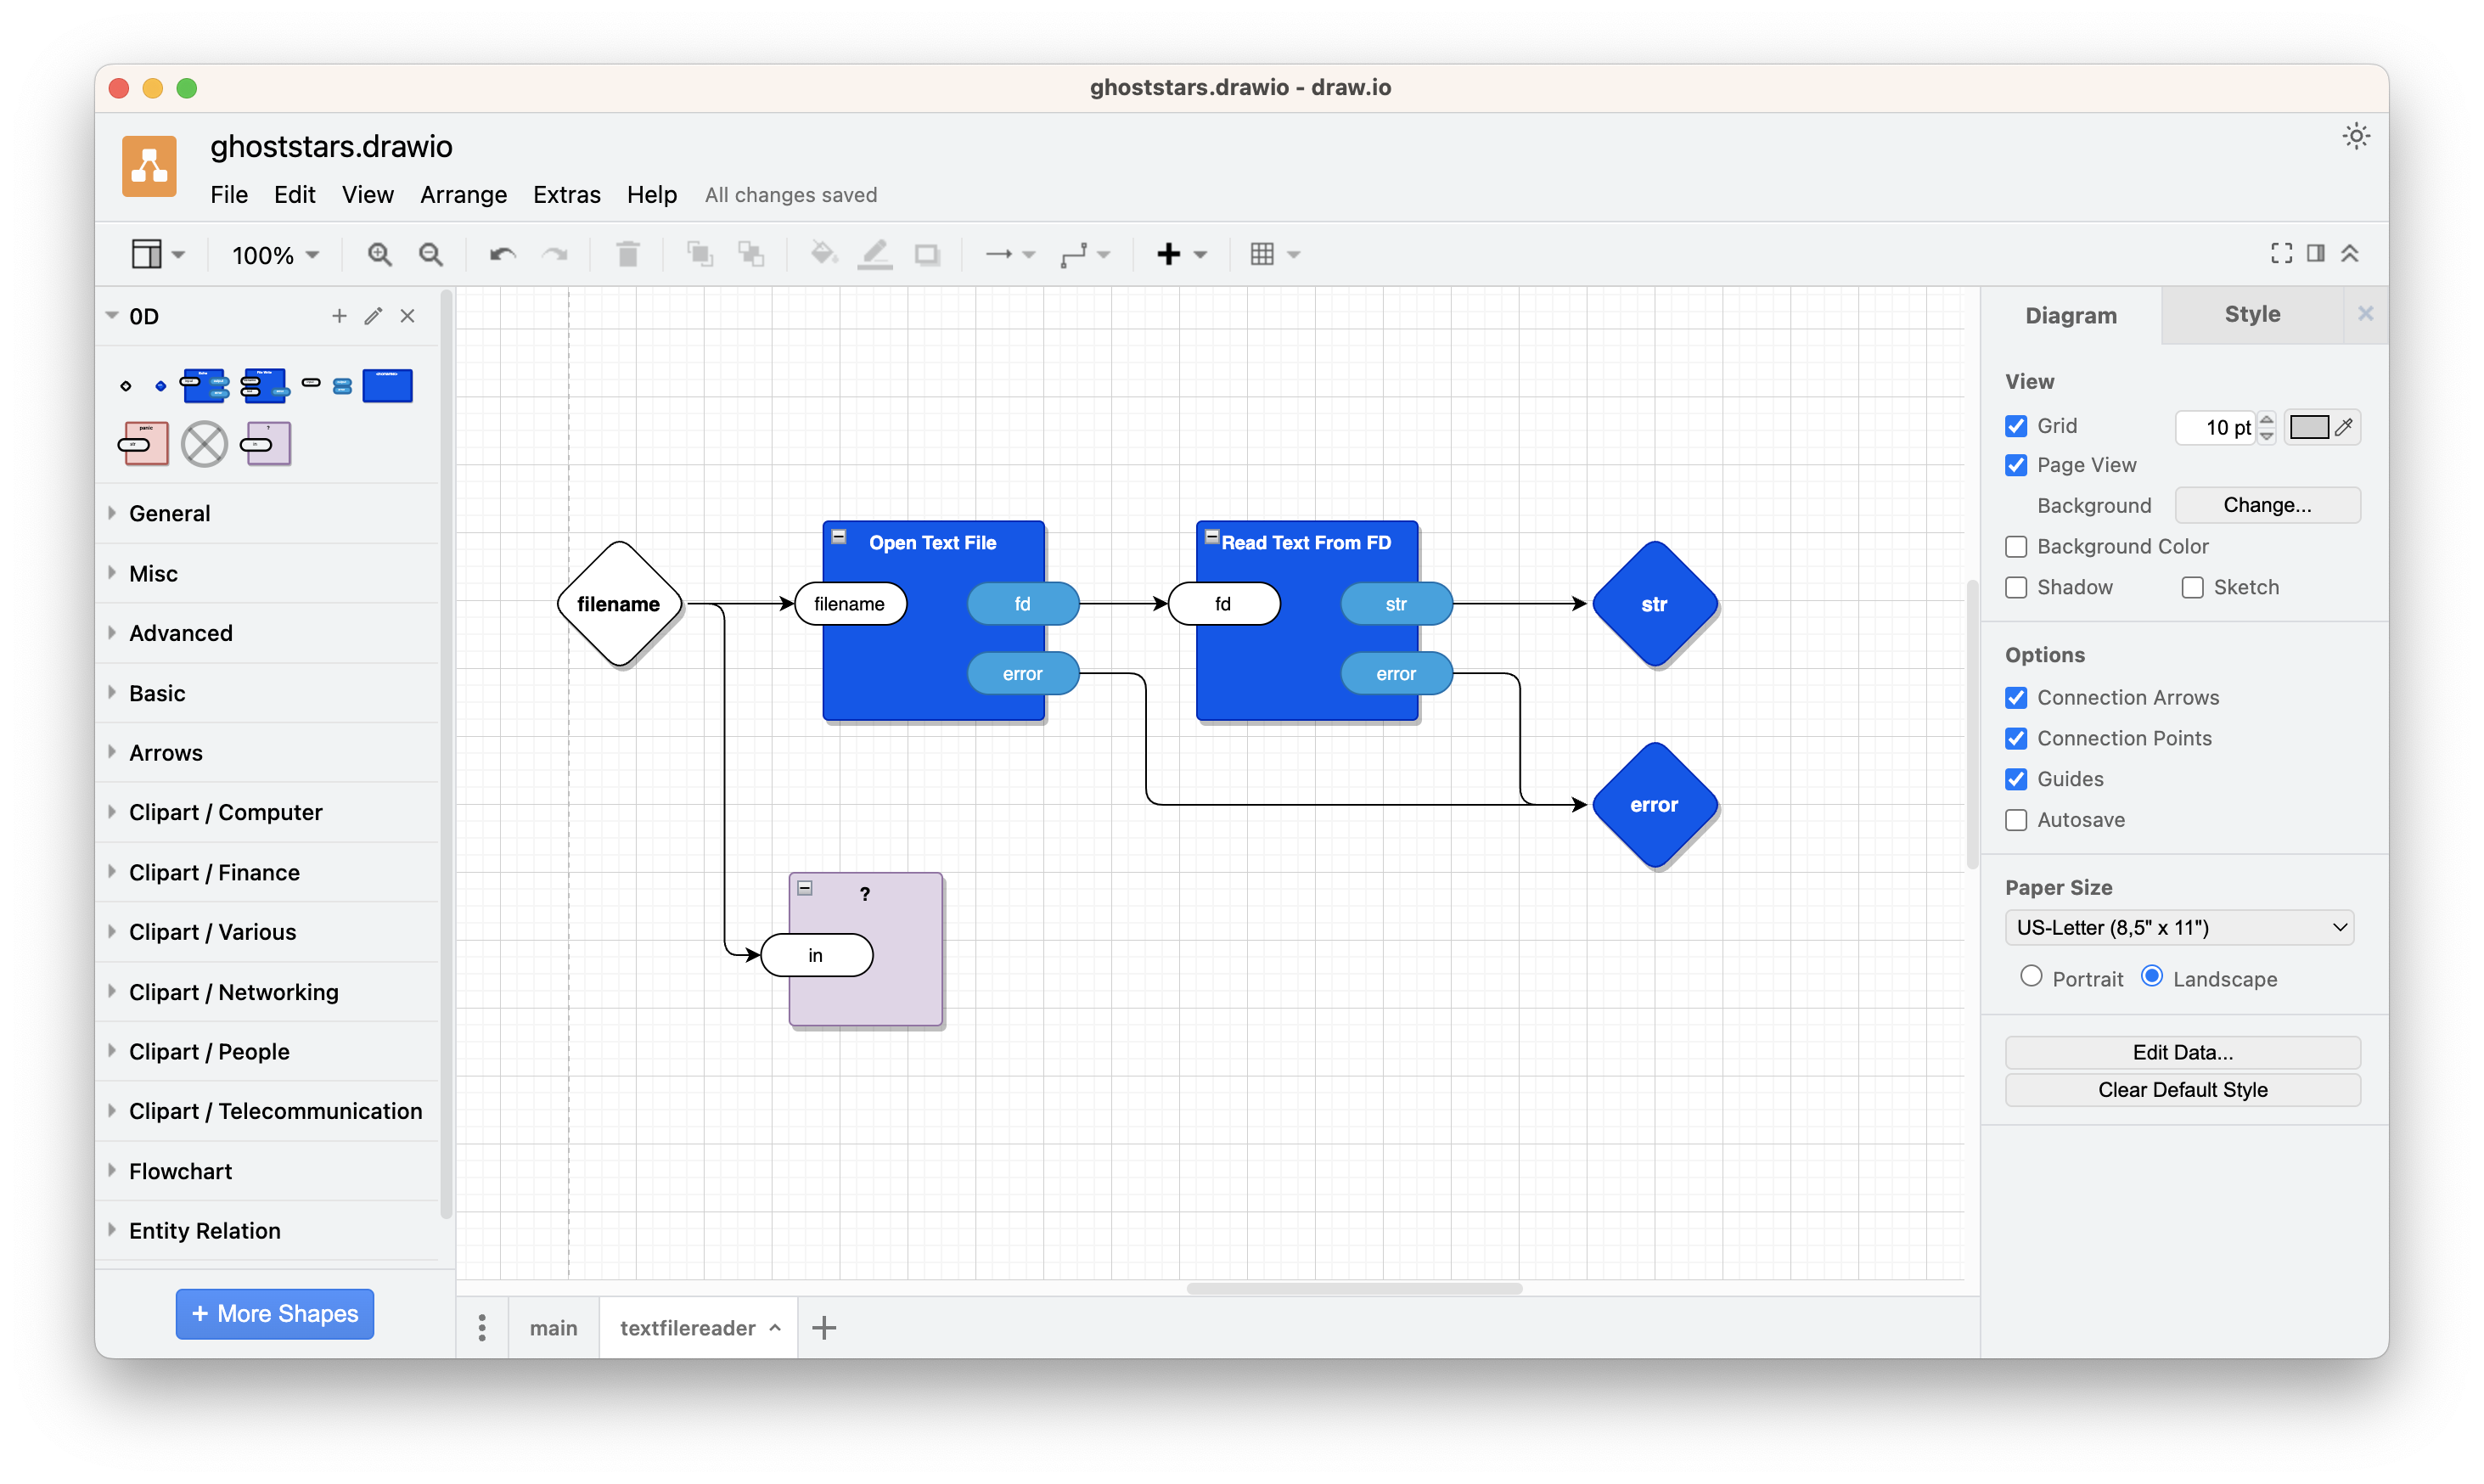Click Clear Default Style button
The image size is (2484, 1484).
coord(2182,1090)
